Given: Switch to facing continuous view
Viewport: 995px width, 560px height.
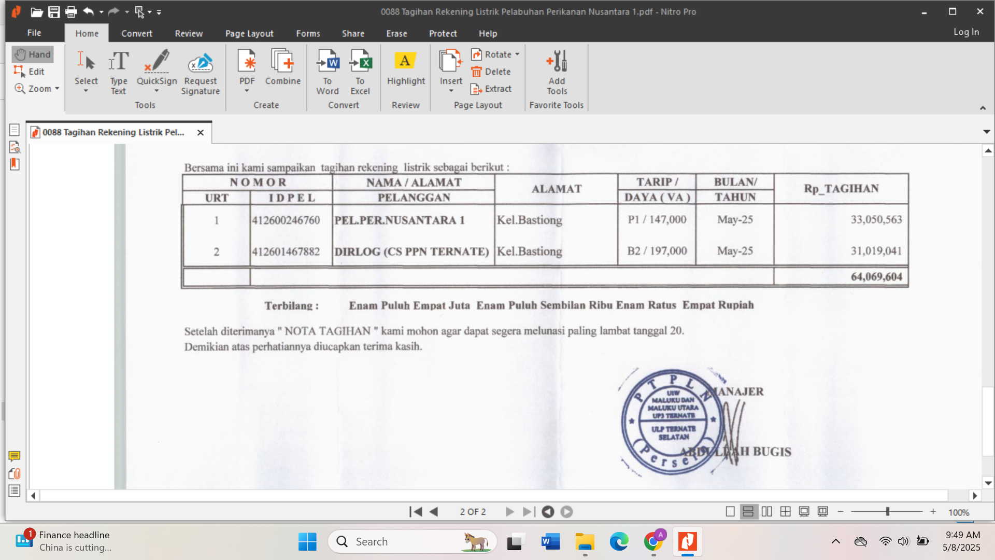Looking at the screenshot, I should 786,512.
